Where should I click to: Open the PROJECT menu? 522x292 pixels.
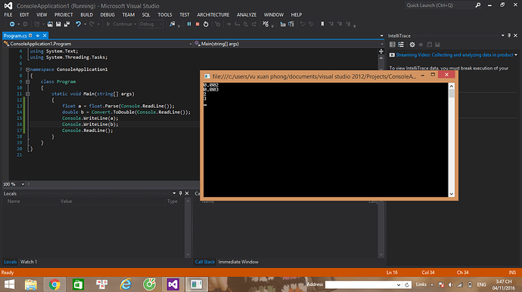tap(64, 14)
